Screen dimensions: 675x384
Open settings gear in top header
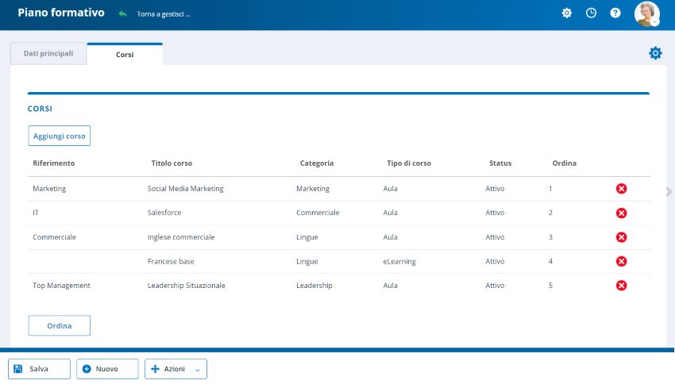[x=567, y=13]
